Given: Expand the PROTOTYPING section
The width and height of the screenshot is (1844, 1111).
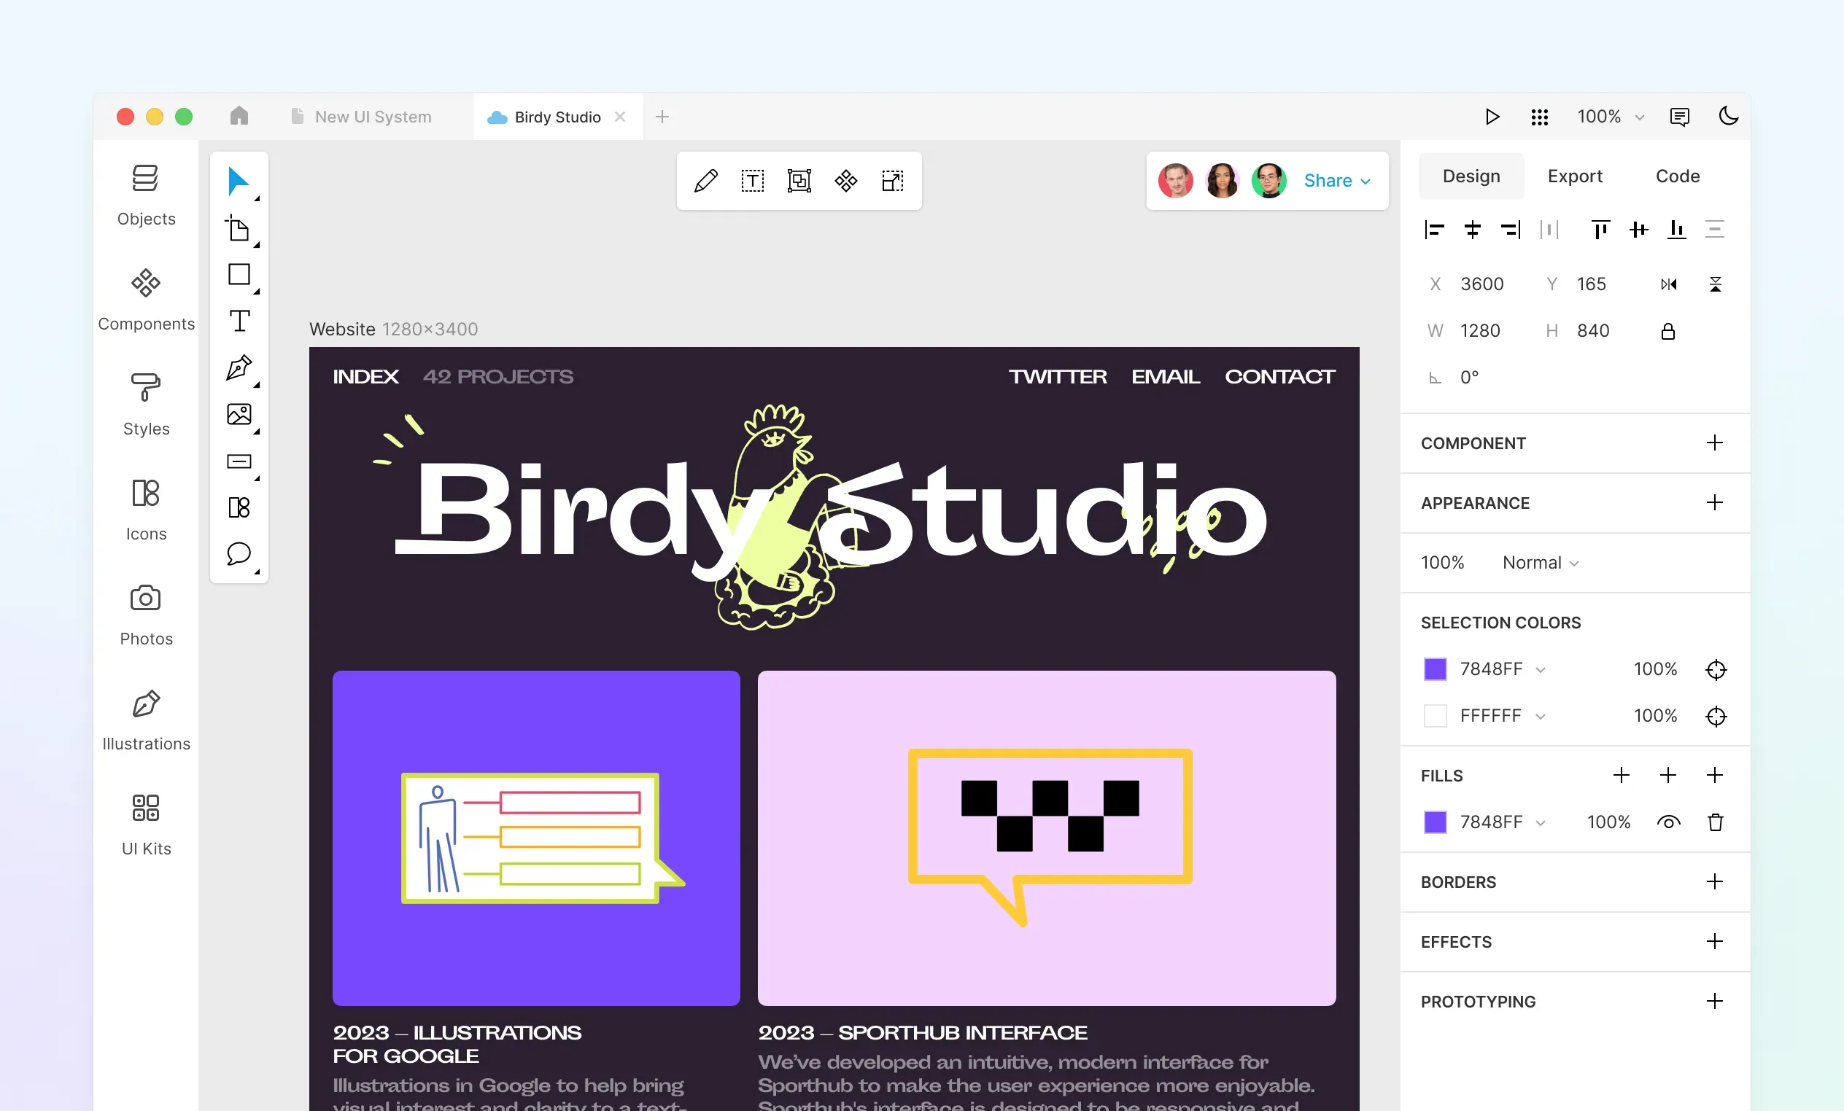Looking at the screenshot, I should (1713, 1002).
